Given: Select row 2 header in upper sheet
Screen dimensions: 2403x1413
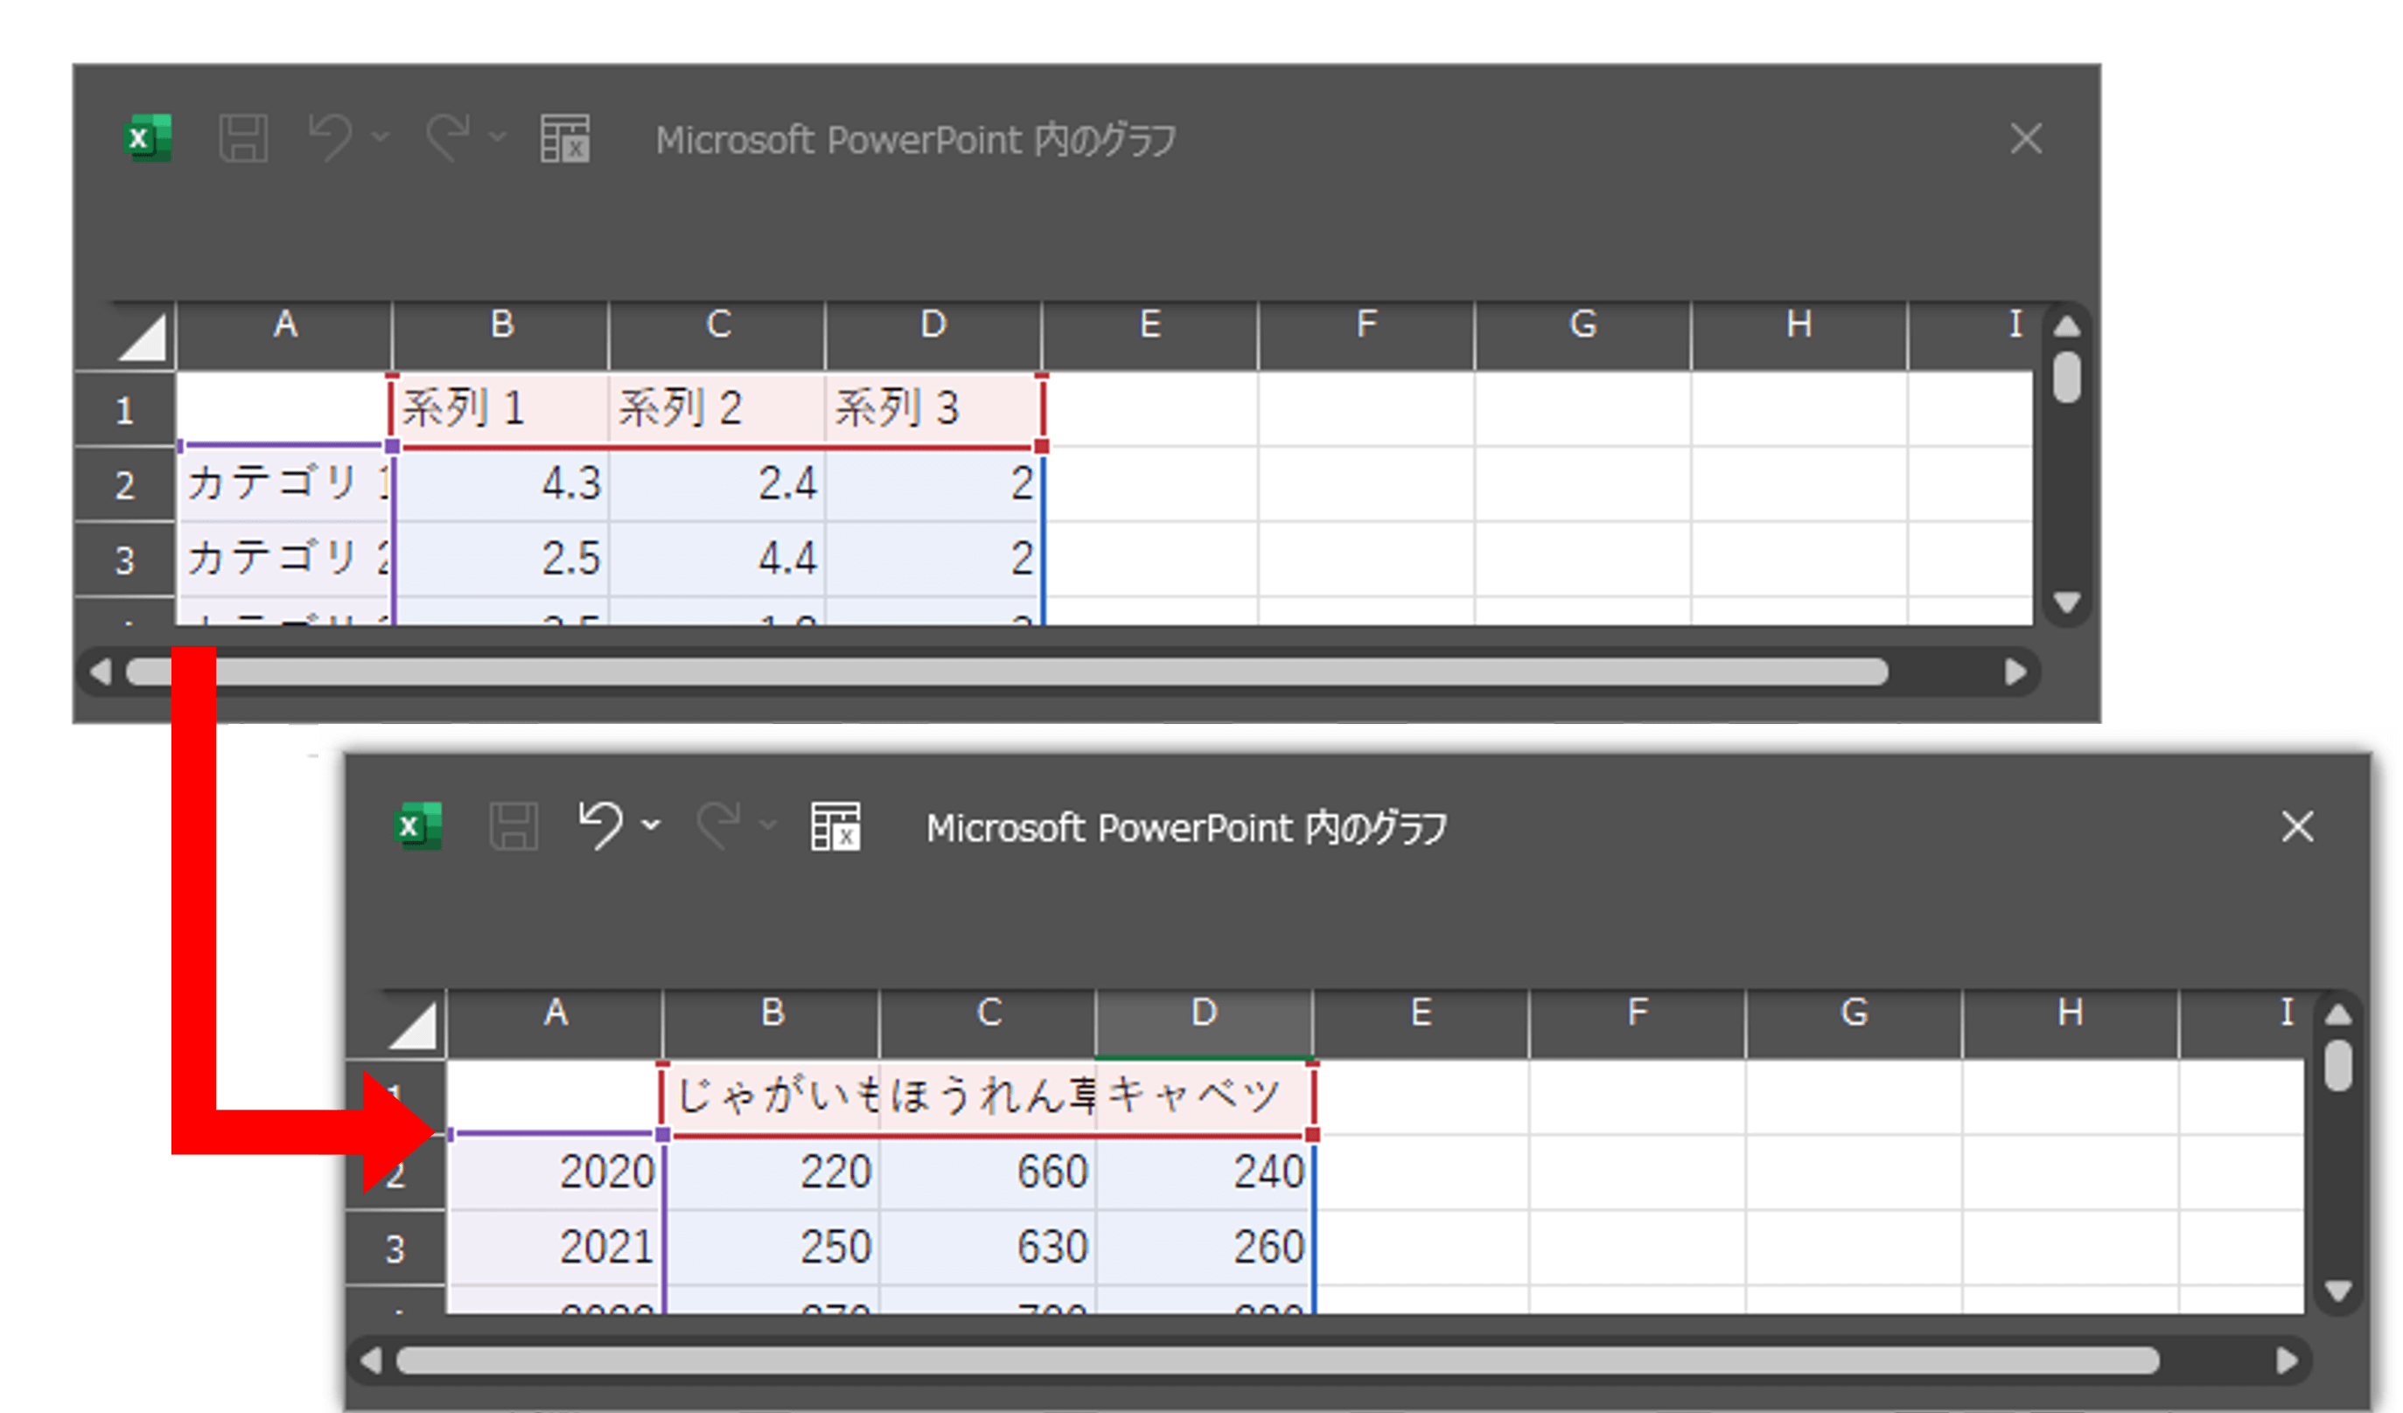Looking at the screenshot, I should click(125, 484).
